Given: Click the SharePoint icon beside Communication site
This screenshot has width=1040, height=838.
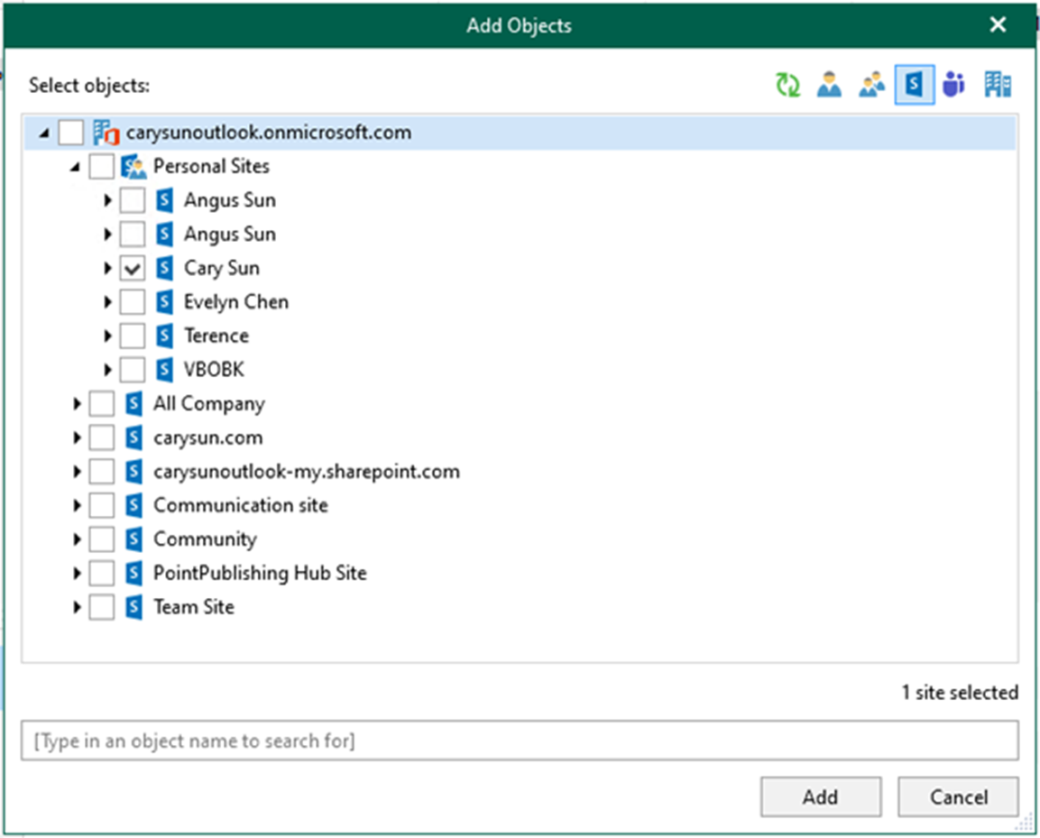Looking at the screenshot, I should 134,505.
